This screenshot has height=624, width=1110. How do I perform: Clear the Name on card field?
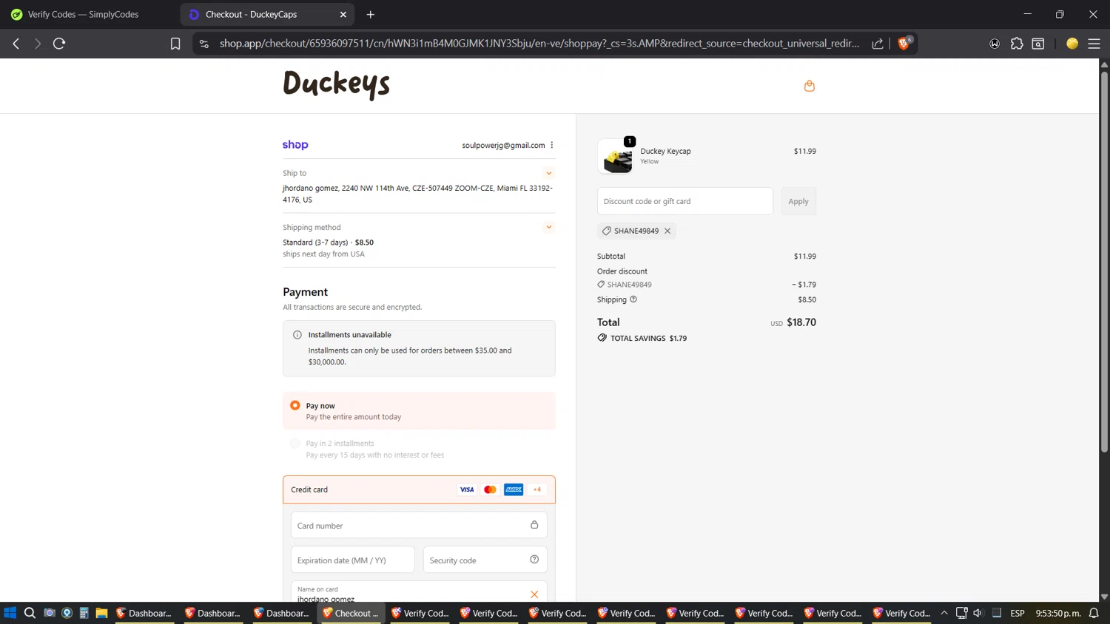(x=534, y=594)
